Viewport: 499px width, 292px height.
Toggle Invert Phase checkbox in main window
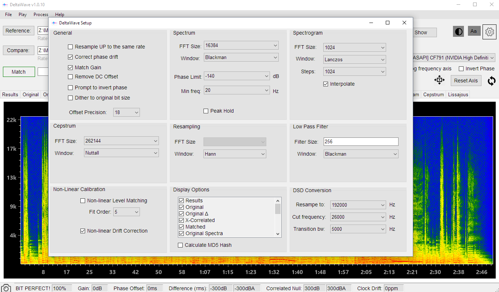pos(461,69)
